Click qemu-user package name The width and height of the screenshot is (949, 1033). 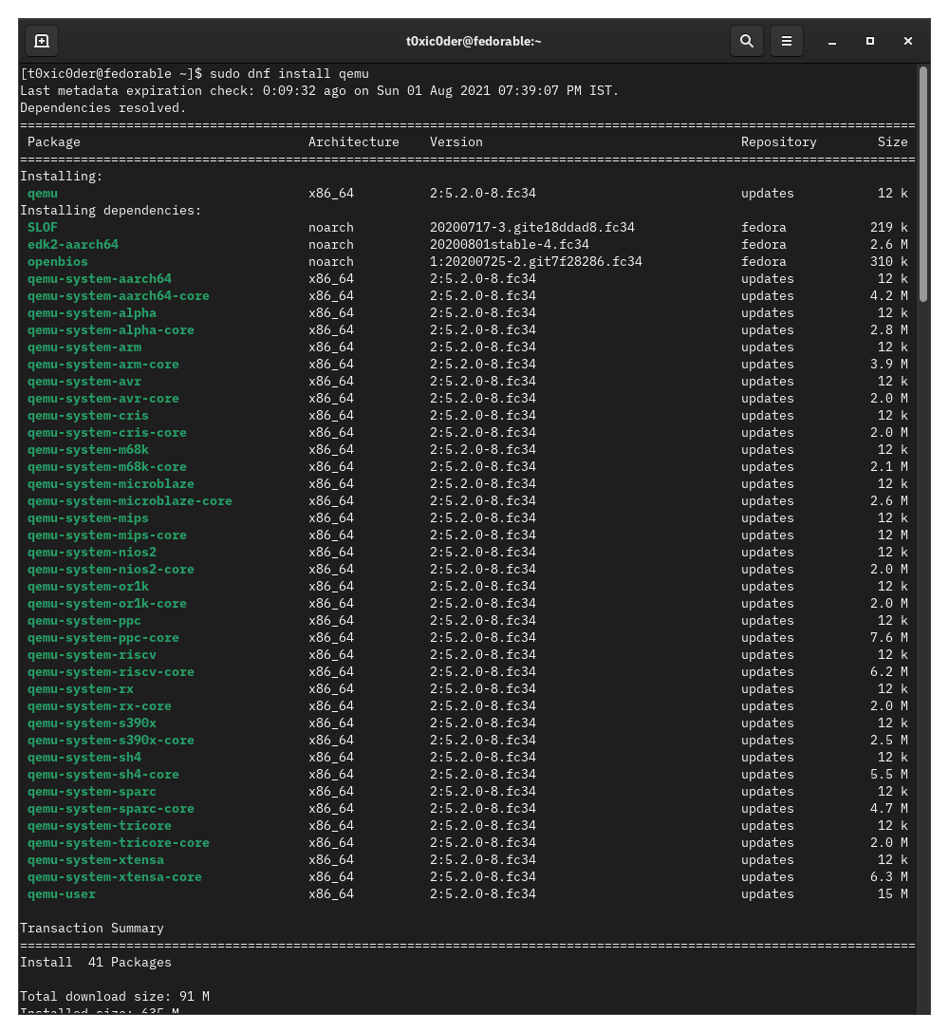click(62, 894)
